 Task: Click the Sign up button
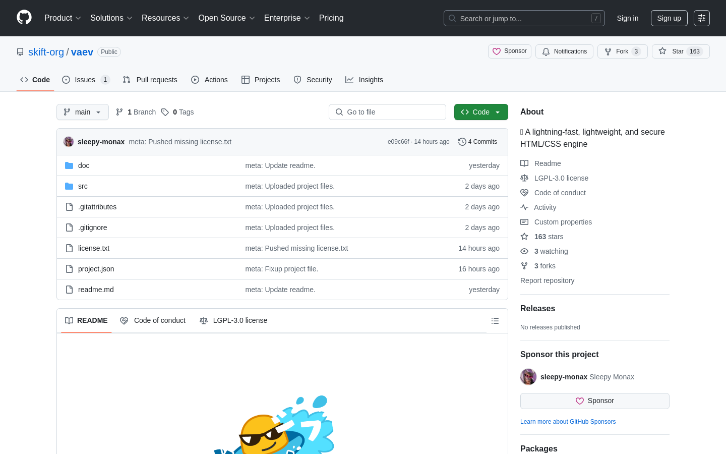(669, 18)
